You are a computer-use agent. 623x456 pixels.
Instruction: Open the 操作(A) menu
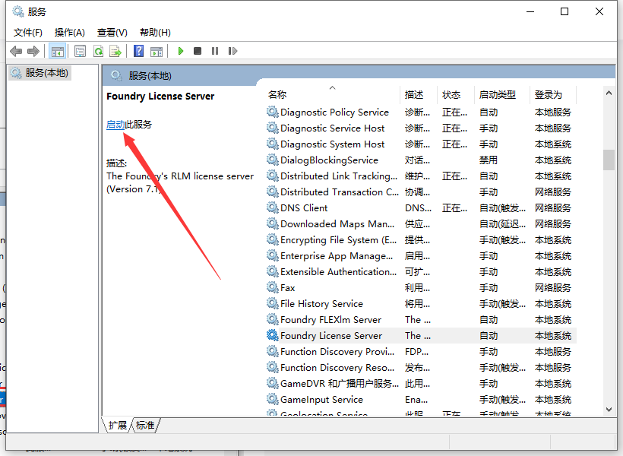click(69, 32)
